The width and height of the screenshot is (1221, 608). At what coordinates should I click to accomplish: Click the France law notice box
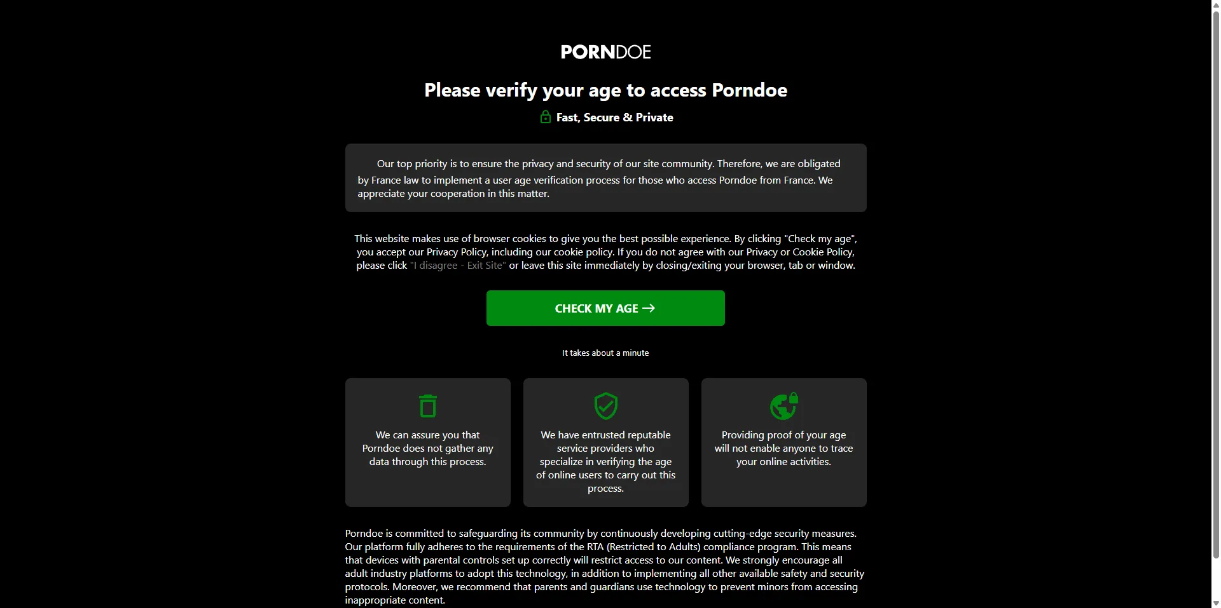[605, 178]
